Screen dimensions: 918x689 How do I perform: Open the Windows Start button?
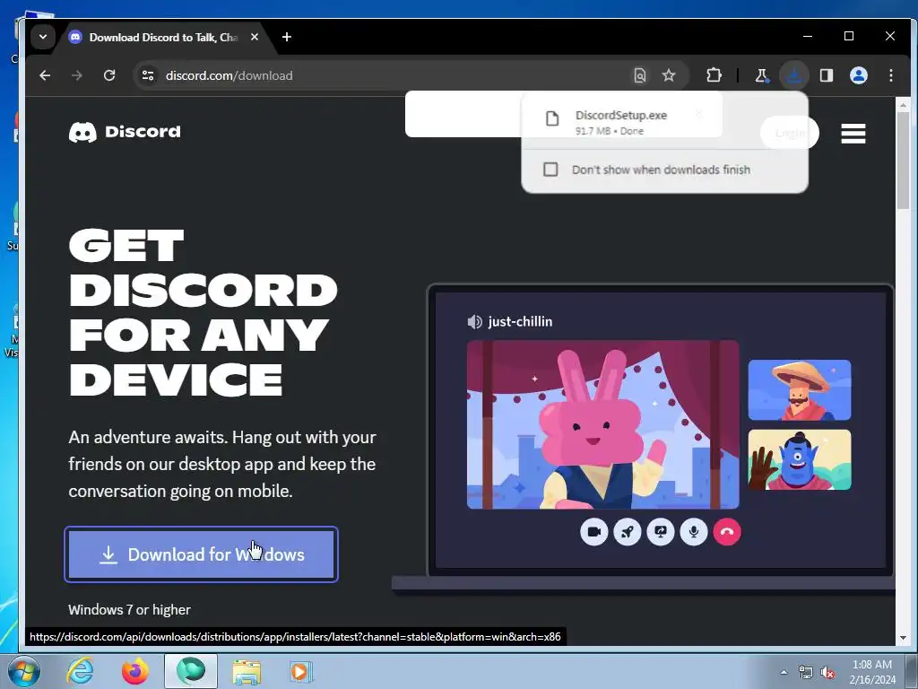click(x=24, y=671)
